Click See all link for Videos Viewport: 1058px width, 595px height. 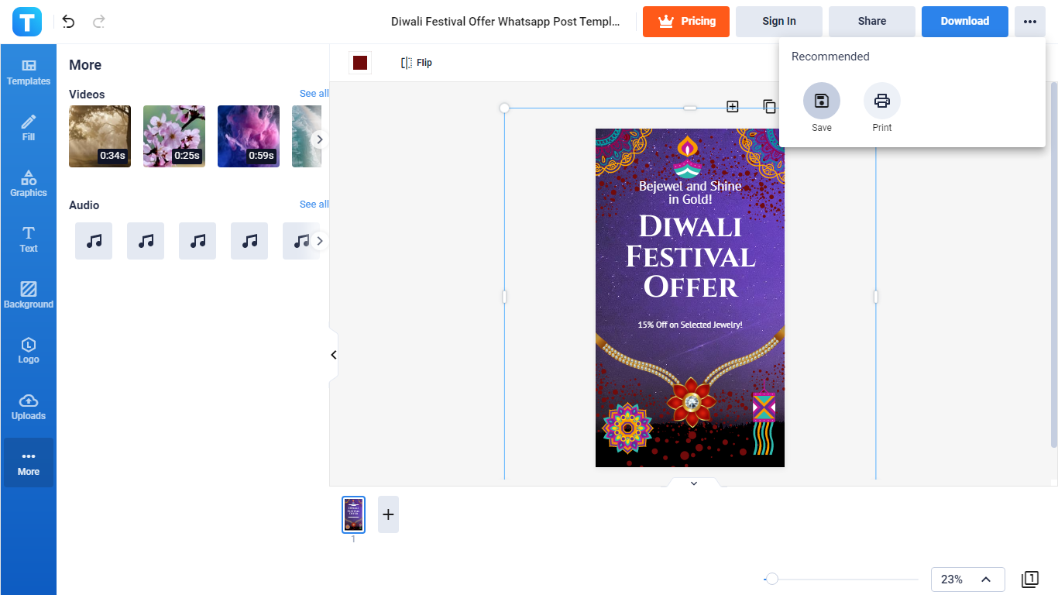click(314, 94)
